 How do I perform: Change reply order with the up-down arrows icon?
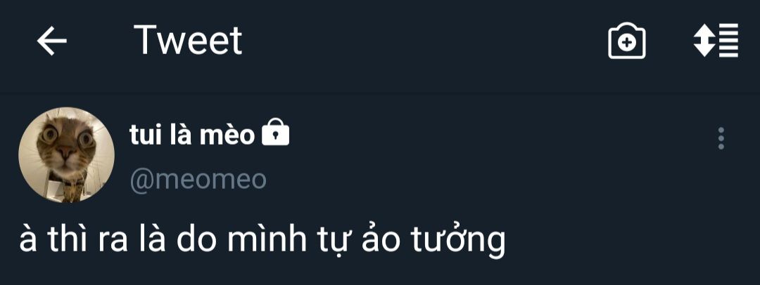coord(716,40)
